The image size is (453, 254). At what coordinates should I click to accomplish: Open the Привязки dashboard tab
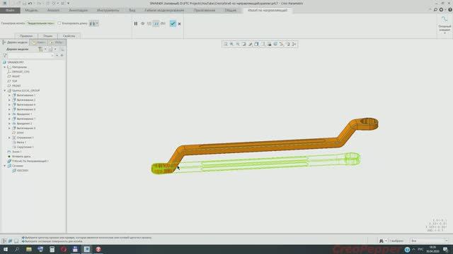[x=26, y=36]
